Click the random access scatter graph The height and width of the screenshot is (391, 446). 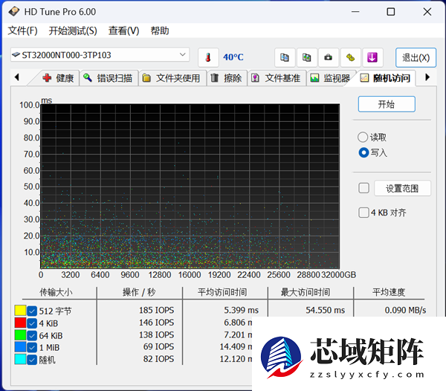pos(190,187)
